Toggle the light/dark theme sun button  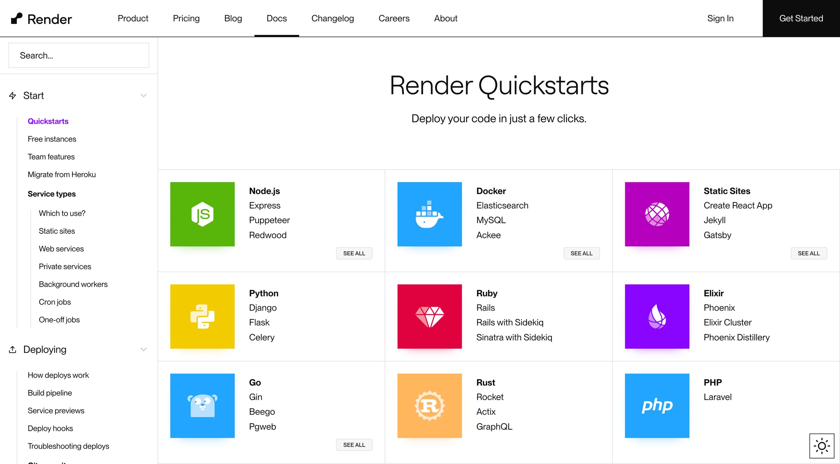coord(822,446)
